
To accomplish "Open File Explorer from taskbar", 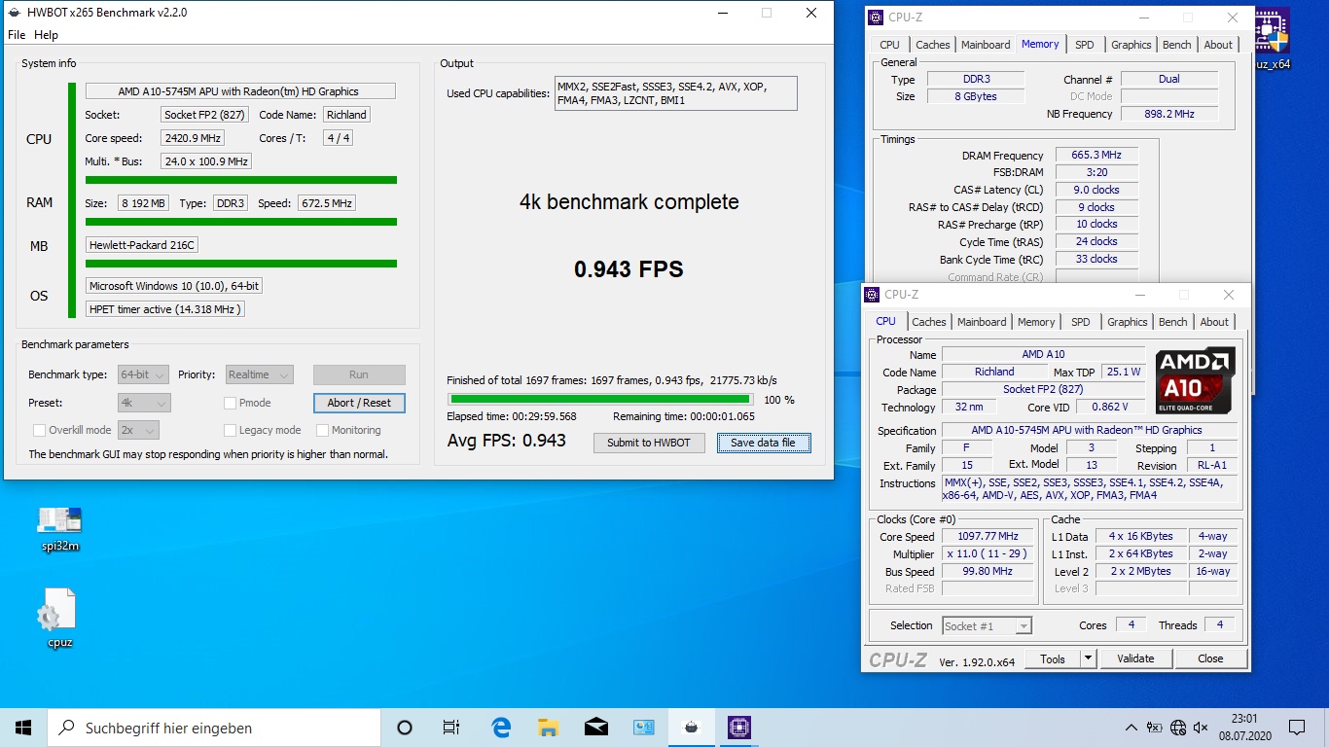I will pyautogui.click(x=548, y=728).
